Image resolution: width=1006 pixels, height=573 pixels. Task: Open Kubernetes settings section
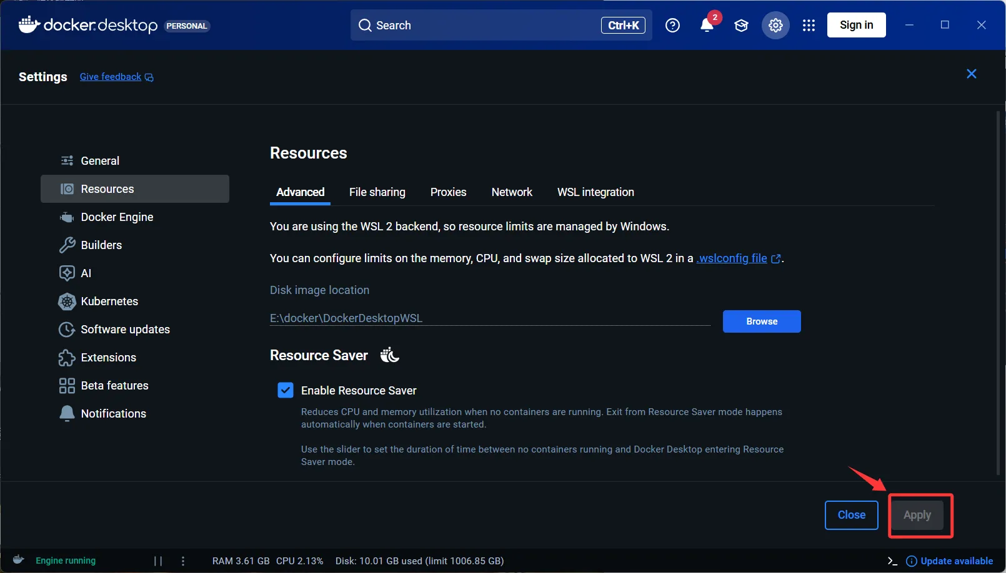click(135, 301)
